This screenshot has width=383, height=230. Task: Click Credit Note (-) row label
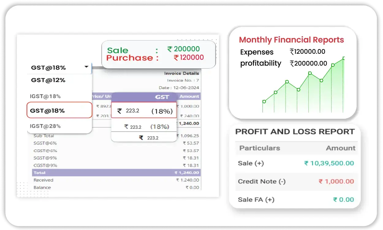pyautogui.click(x=262, y=181)
